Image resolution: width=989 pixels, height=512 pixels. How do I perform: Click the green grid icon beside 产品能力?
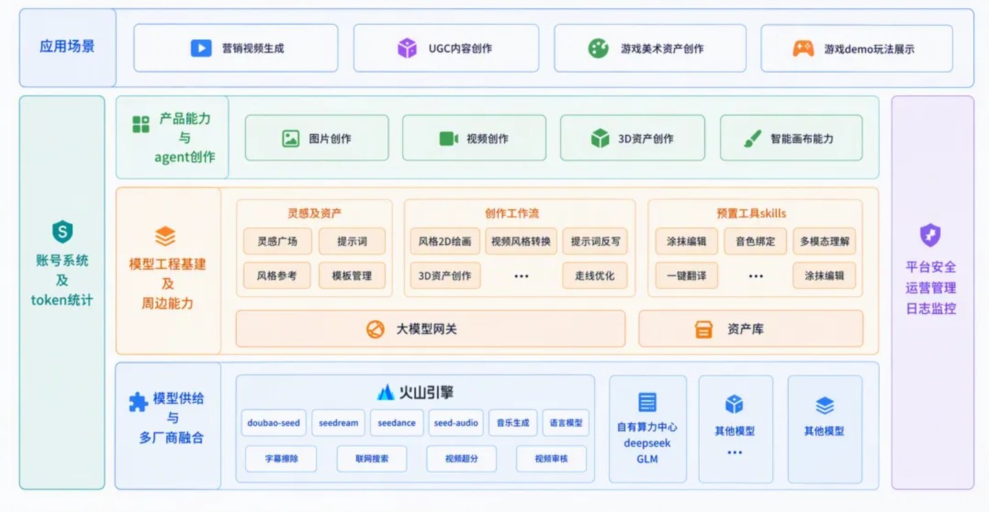tap(141, 124)
